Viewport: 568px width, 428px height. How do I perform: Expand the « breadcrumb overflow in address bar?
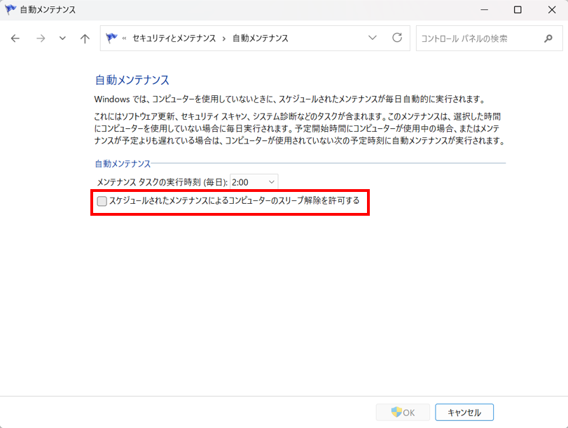125,39
